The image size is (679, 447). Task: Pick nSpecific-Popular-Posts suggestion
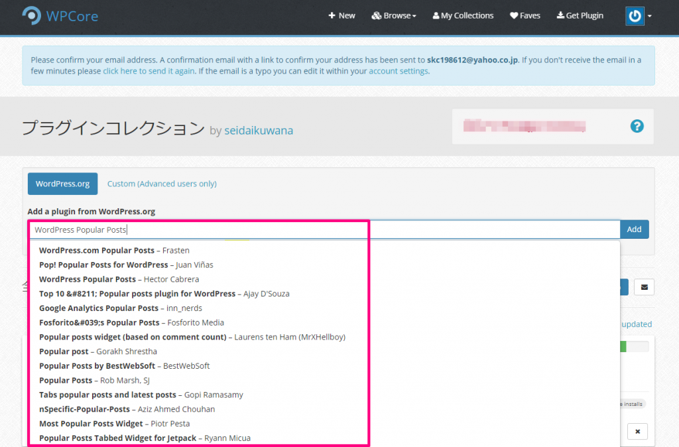pos(127,409)
